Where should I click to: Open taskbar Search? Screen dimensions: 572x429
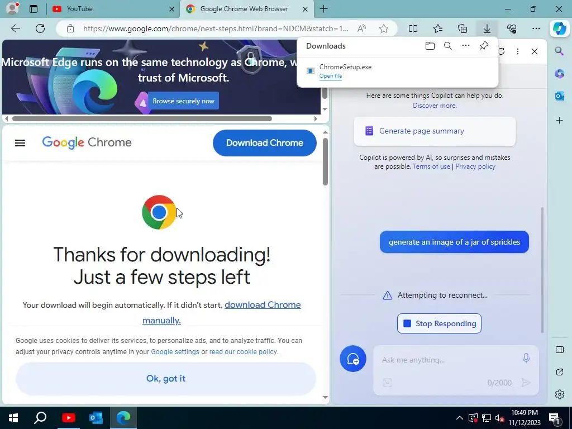point(40,418)
